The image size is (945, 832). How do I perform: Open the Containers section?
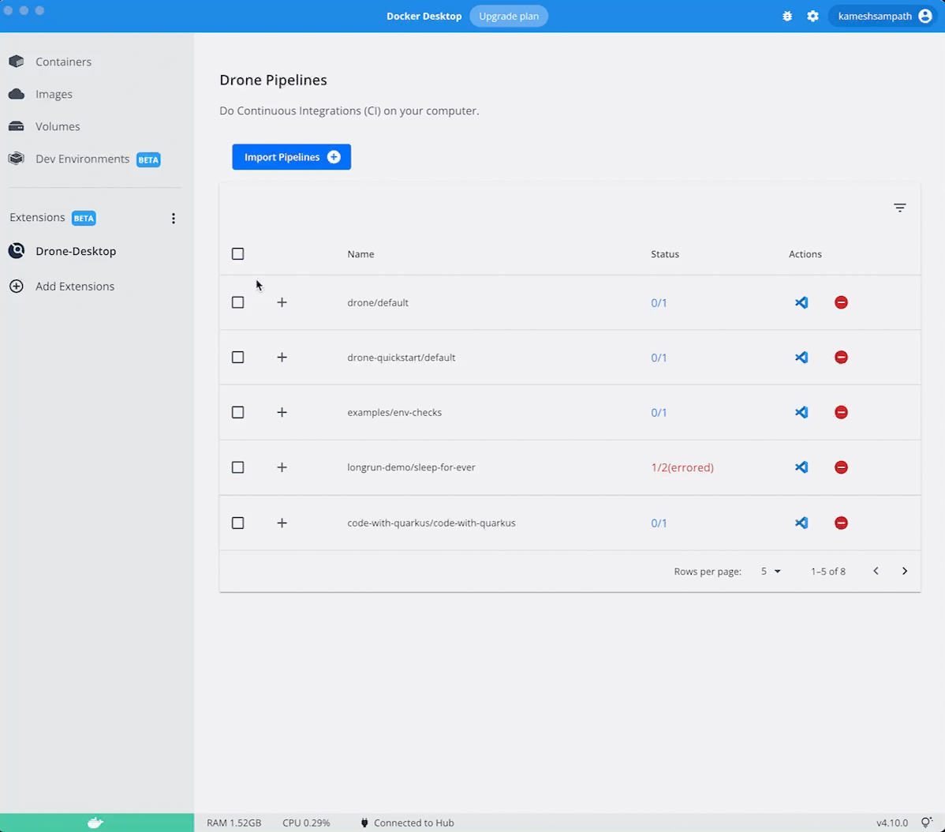(63, 62)
